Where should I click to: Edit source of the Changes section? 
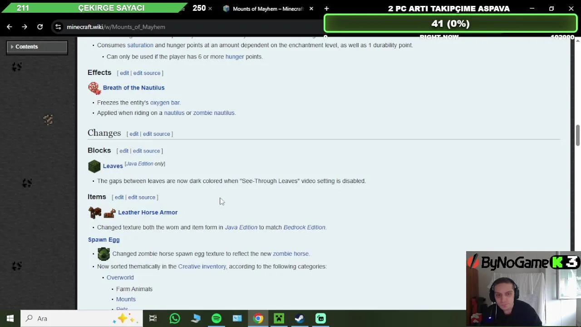pyautogui.click(x=156, y=134)
